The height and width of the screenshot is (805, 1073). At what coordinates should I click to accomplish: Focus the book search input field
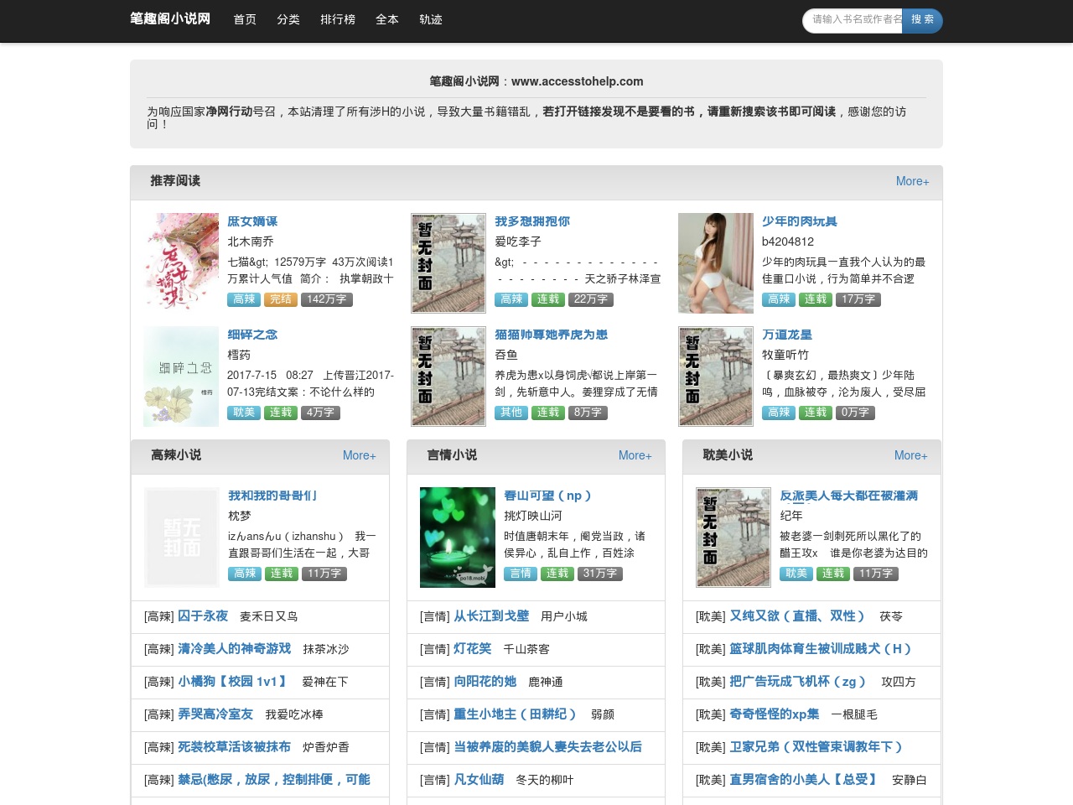coord(853,20)
